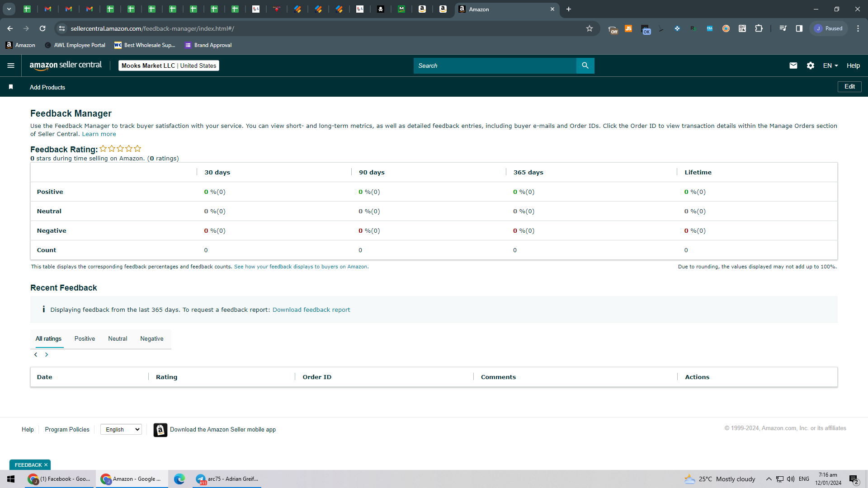Image resolution: width=868 pixels, height=488 pixels.
Task: Close the FEEDBACK widget with its X
Action: pos(46,465)
